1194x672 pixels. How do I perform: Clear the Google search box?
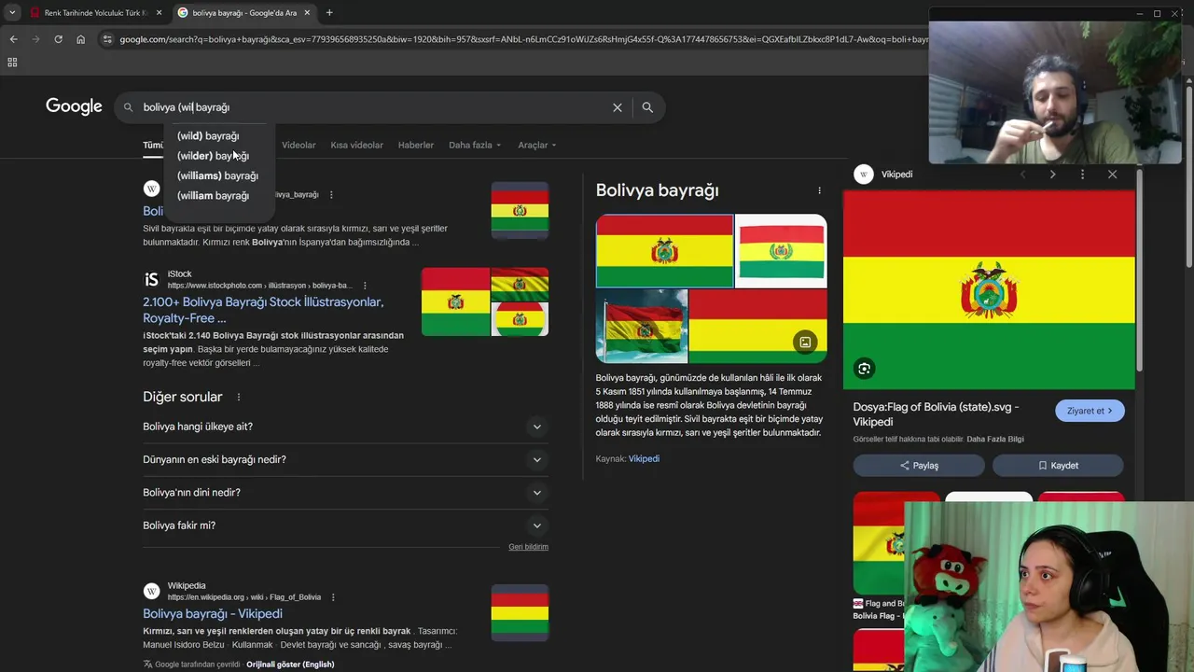click(618, 107)
